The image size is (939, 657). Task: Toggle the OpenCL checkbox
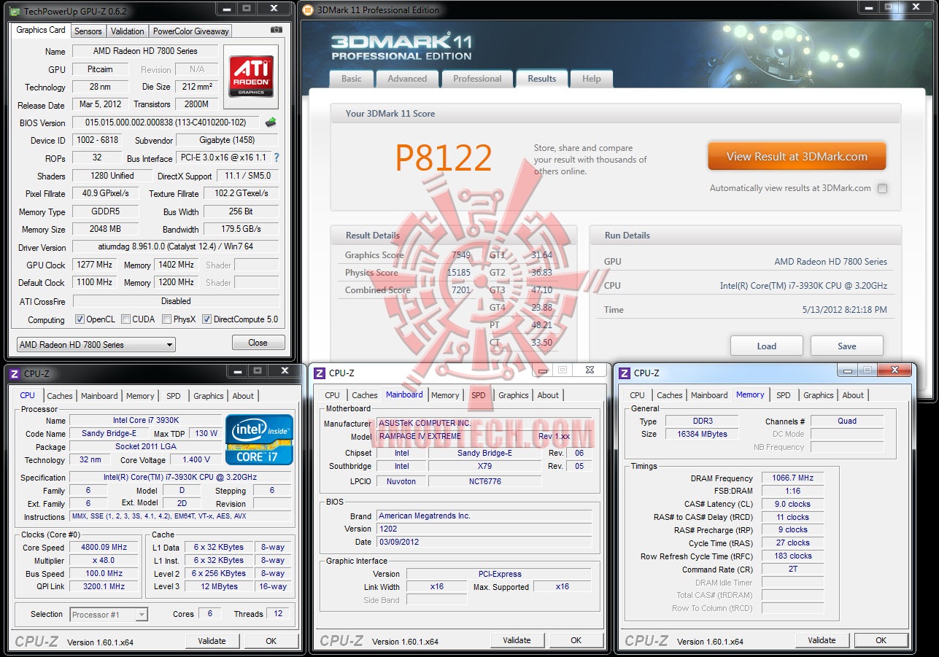coord(80,319)
